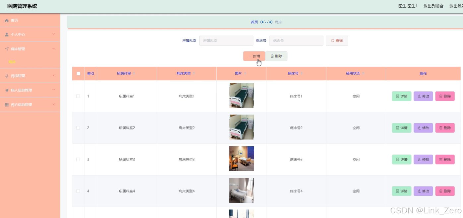Collapse the 病床管理 menu chevron
The height and width of the screenshot is (218, 463).
(53, 48)
